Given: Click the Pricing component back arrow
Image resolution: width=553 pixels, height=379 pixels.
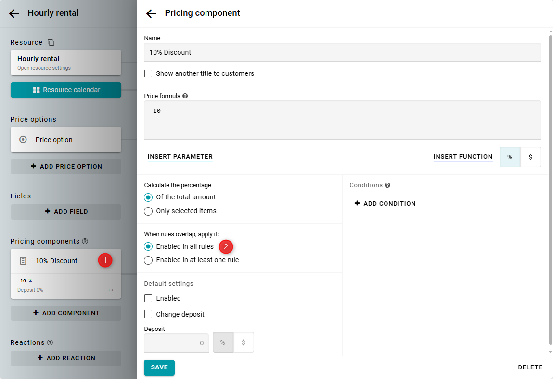Looking at the screenshot, I should [x=151, y=13].
